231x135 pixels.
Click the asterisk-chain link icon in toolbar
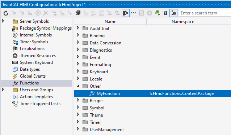(30, 13)
